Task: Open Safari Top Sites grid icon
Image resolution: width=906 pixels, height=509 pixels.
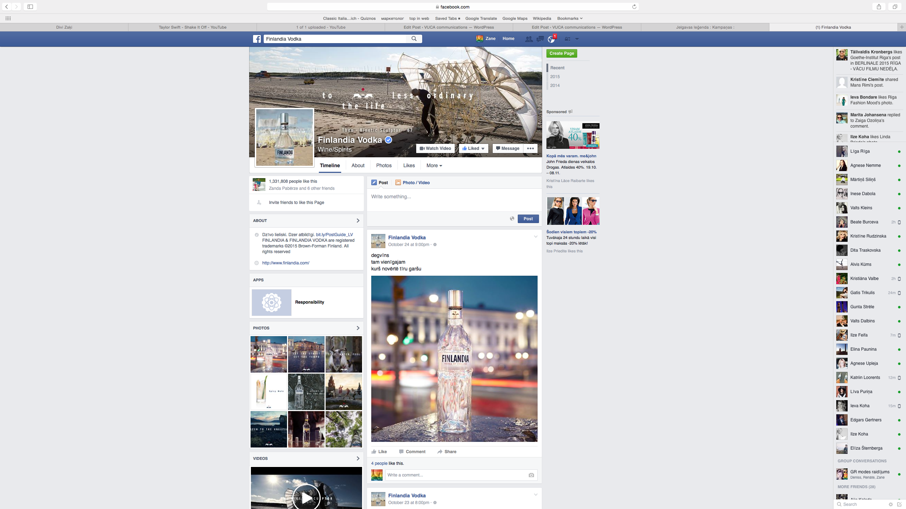Action: click(8, 18)
